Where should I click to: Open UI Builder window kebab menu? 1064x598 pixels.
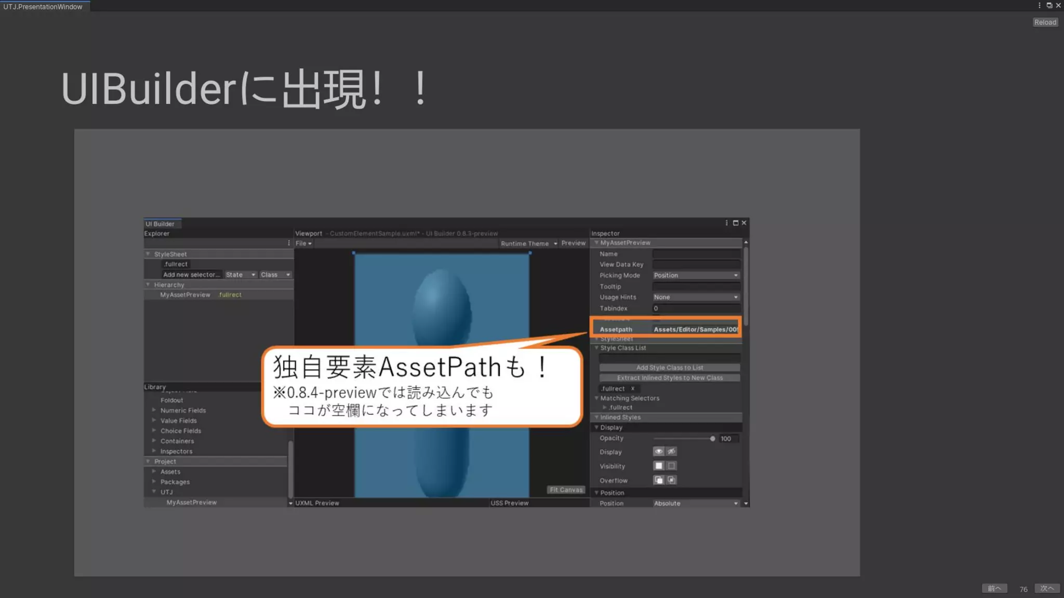coord(726,223)
